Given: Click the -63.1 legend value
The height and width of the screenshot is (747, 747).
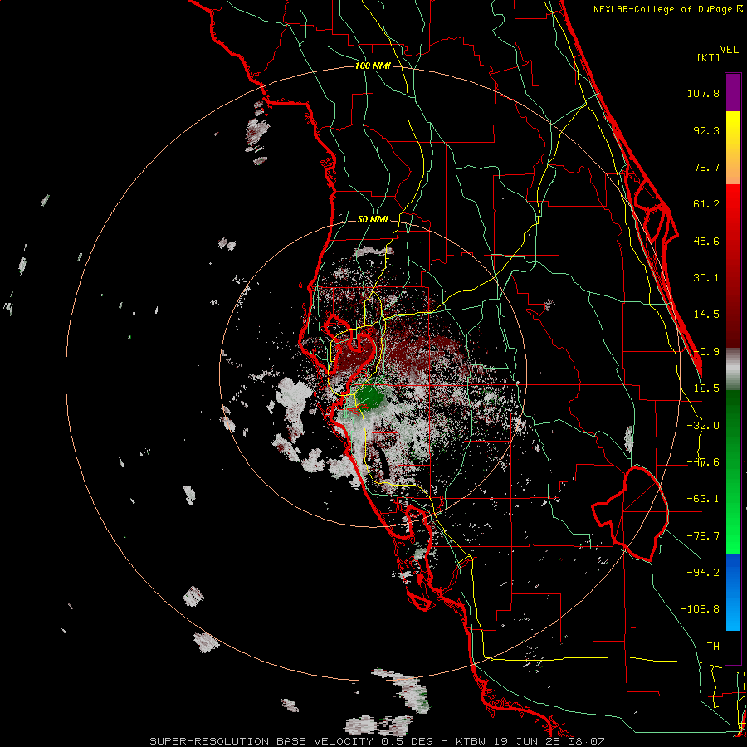Looking at the screenshot, I should (x=703, y=499).
